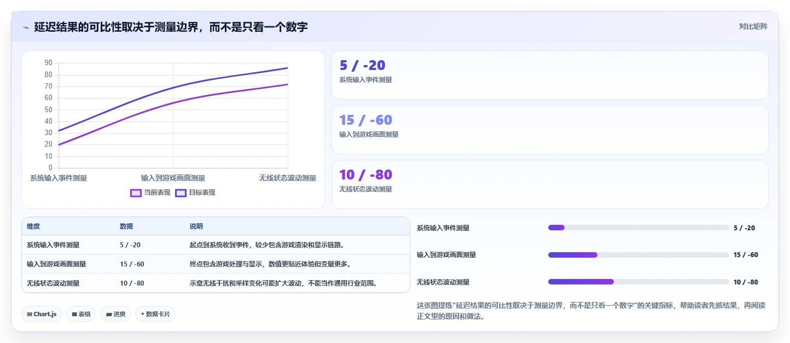790x343 pixels.
Task: Toggle the 当前表现 legend swatch
Action: pos(136,193)
